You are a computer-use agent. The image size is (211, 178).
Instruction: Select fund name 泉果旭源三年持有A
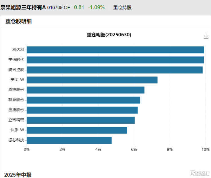coord(23,7)
